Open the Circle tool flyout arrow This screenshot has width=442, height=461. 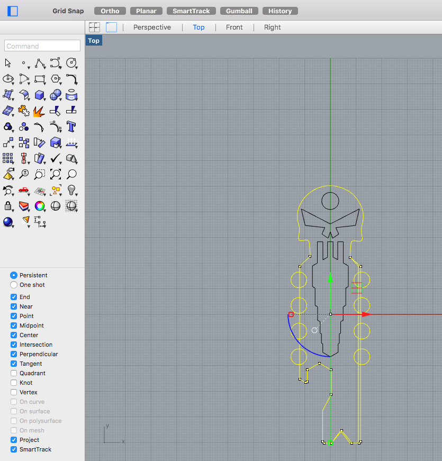(x=76, y=68)
